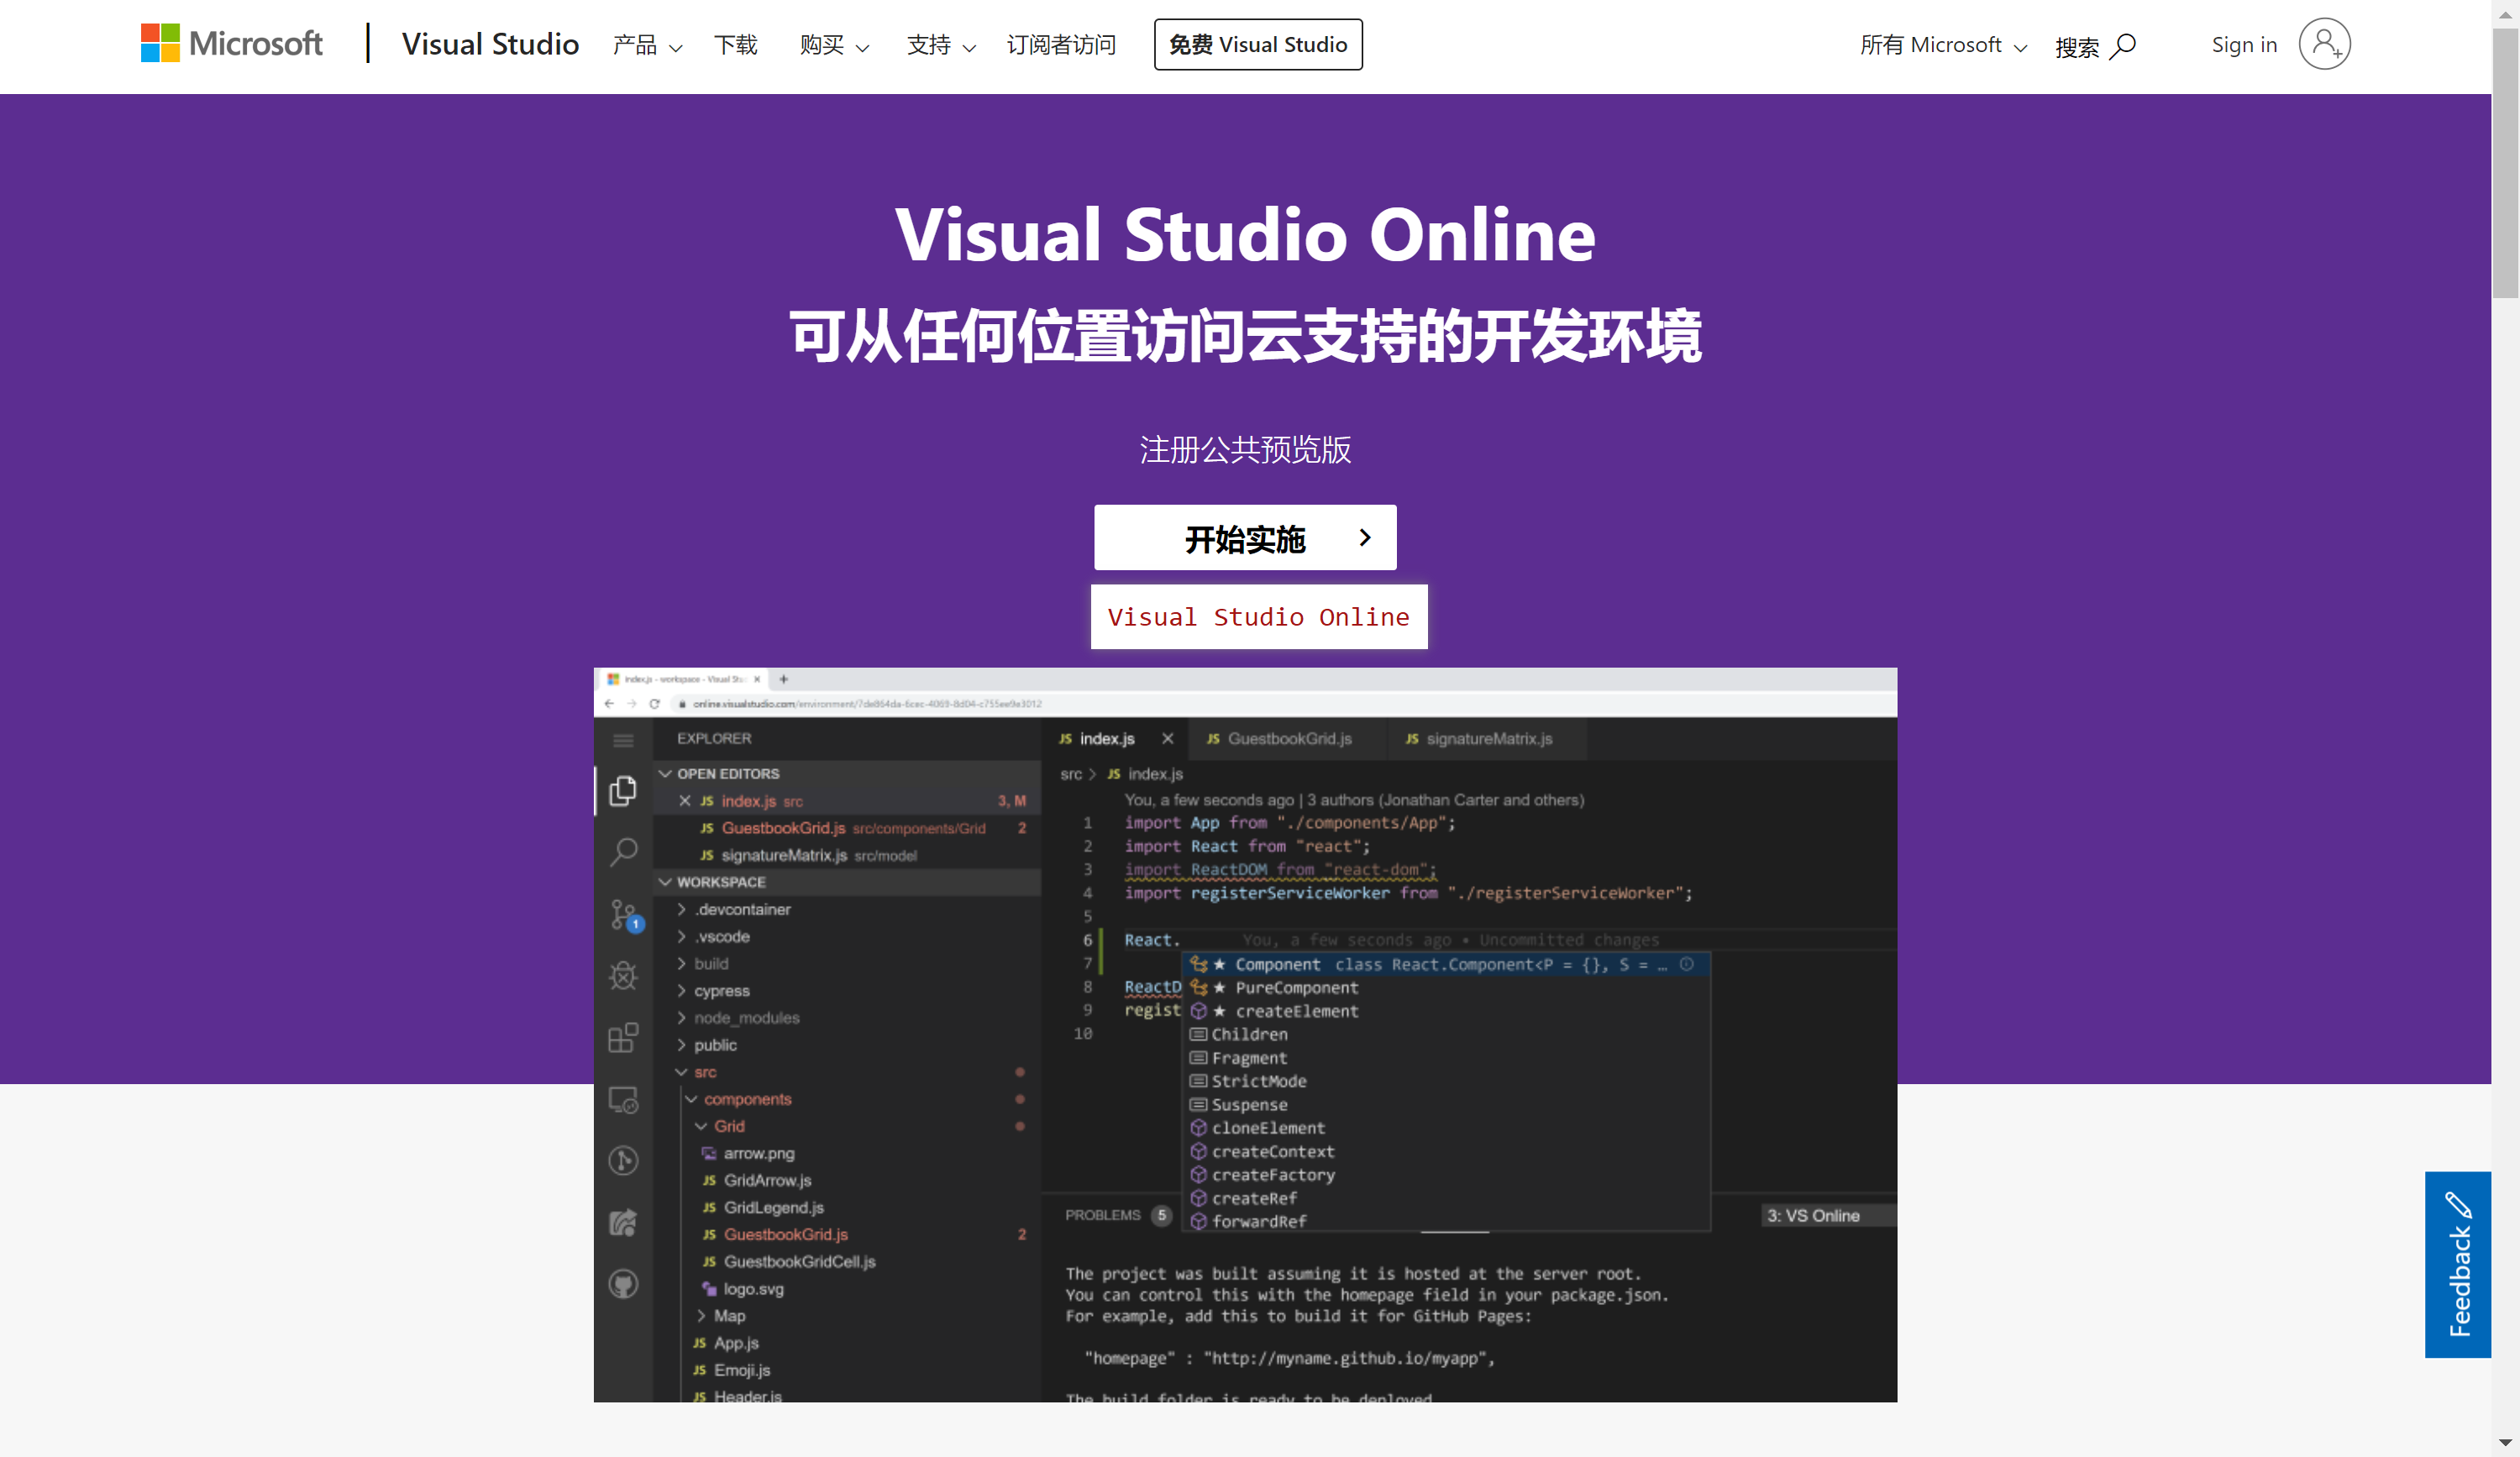Click Source Control icon in screenshot sidebar

(x=623, y=914)
